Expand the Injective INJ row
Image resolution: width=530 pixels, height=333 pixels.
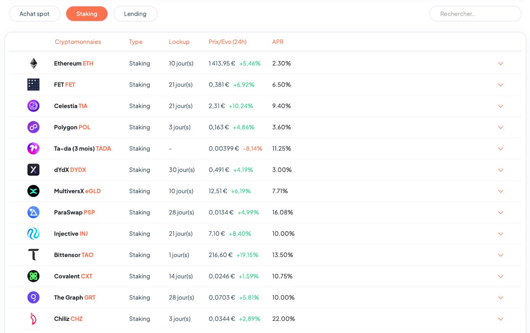(501, 234)
